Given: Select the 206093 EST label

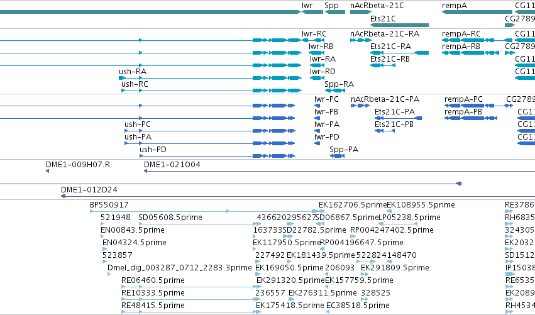Looking at the screenshot, I should point(340,268).
